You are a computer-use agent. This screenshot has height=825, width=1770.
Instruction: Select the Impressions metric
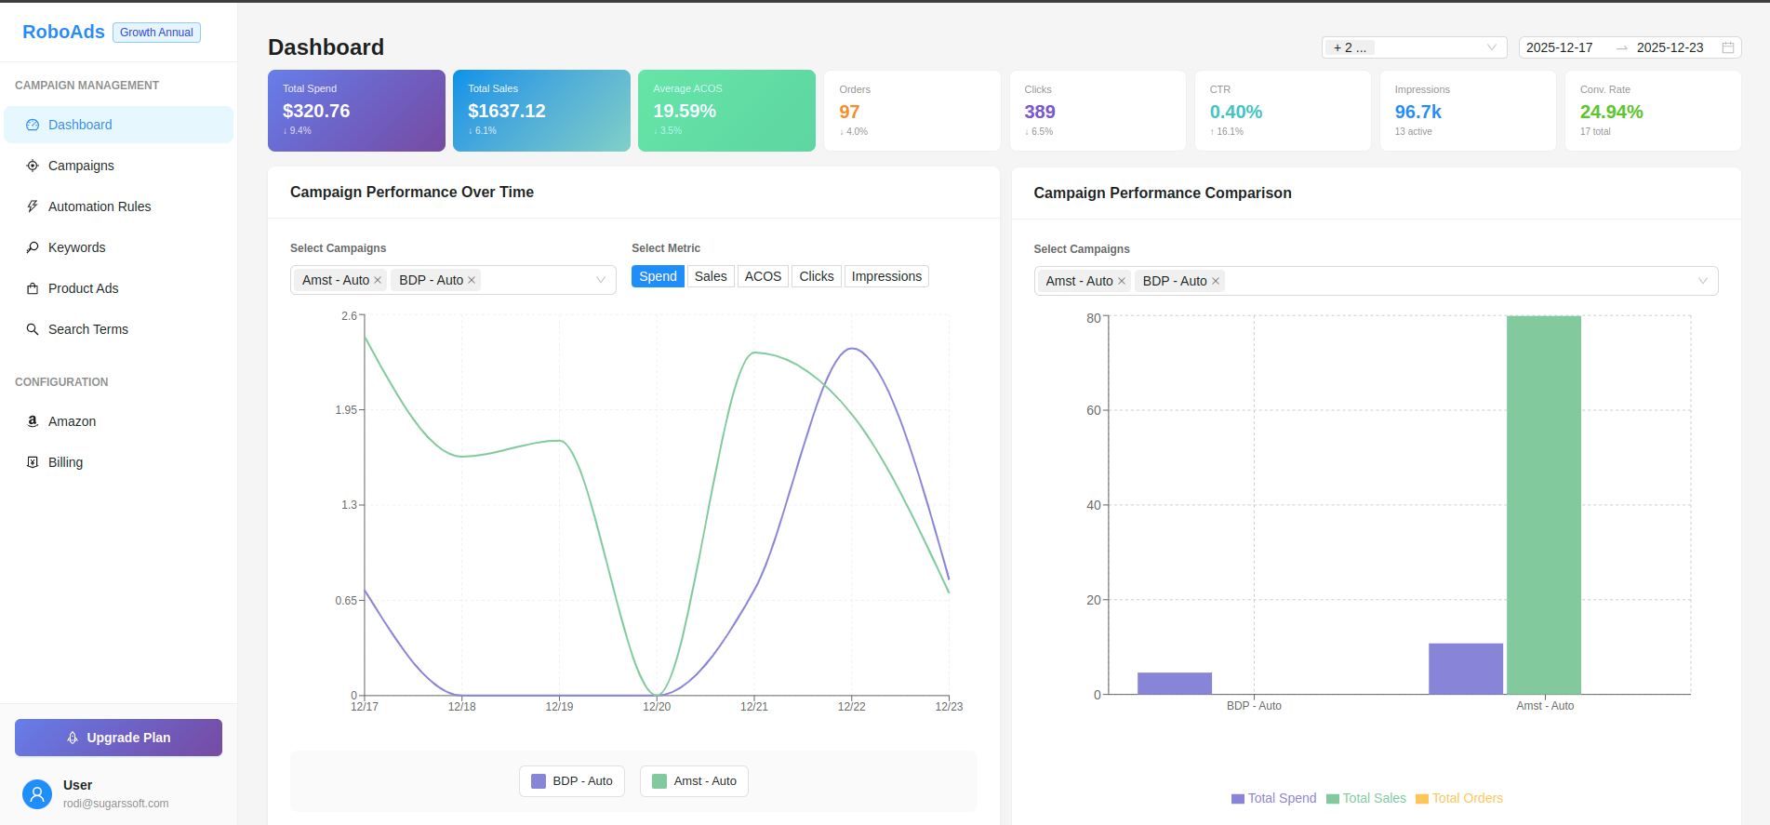(886, 276)
